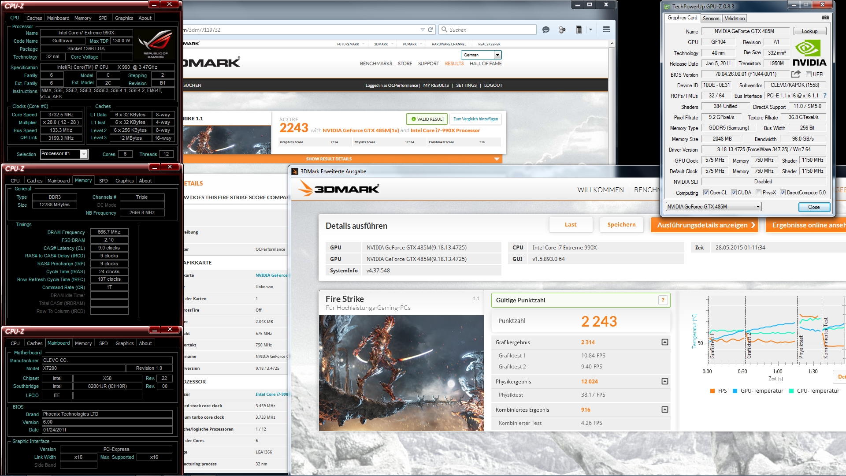
Task: Click the orange FPS legend swatch
Action: coord(712,391)
